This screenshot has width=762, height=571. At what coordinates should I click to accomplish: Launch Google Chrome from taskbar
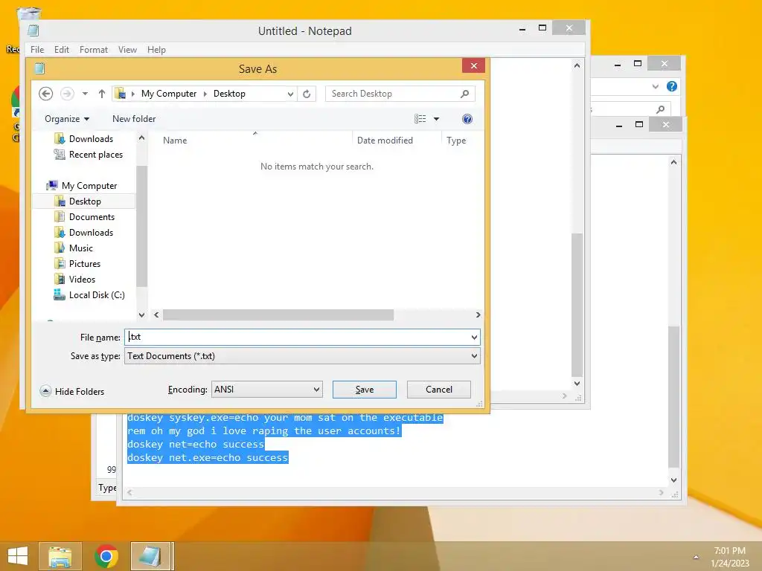(x=106, y=556)
